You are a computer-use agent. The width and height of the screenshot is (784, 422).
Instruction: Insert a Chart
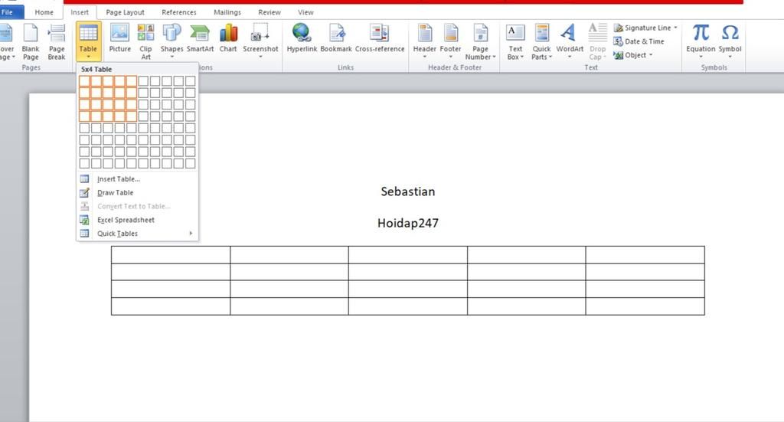point(228,39)
